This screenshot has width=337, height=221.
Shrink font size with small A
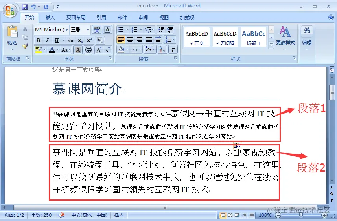(x=107, y=50)
